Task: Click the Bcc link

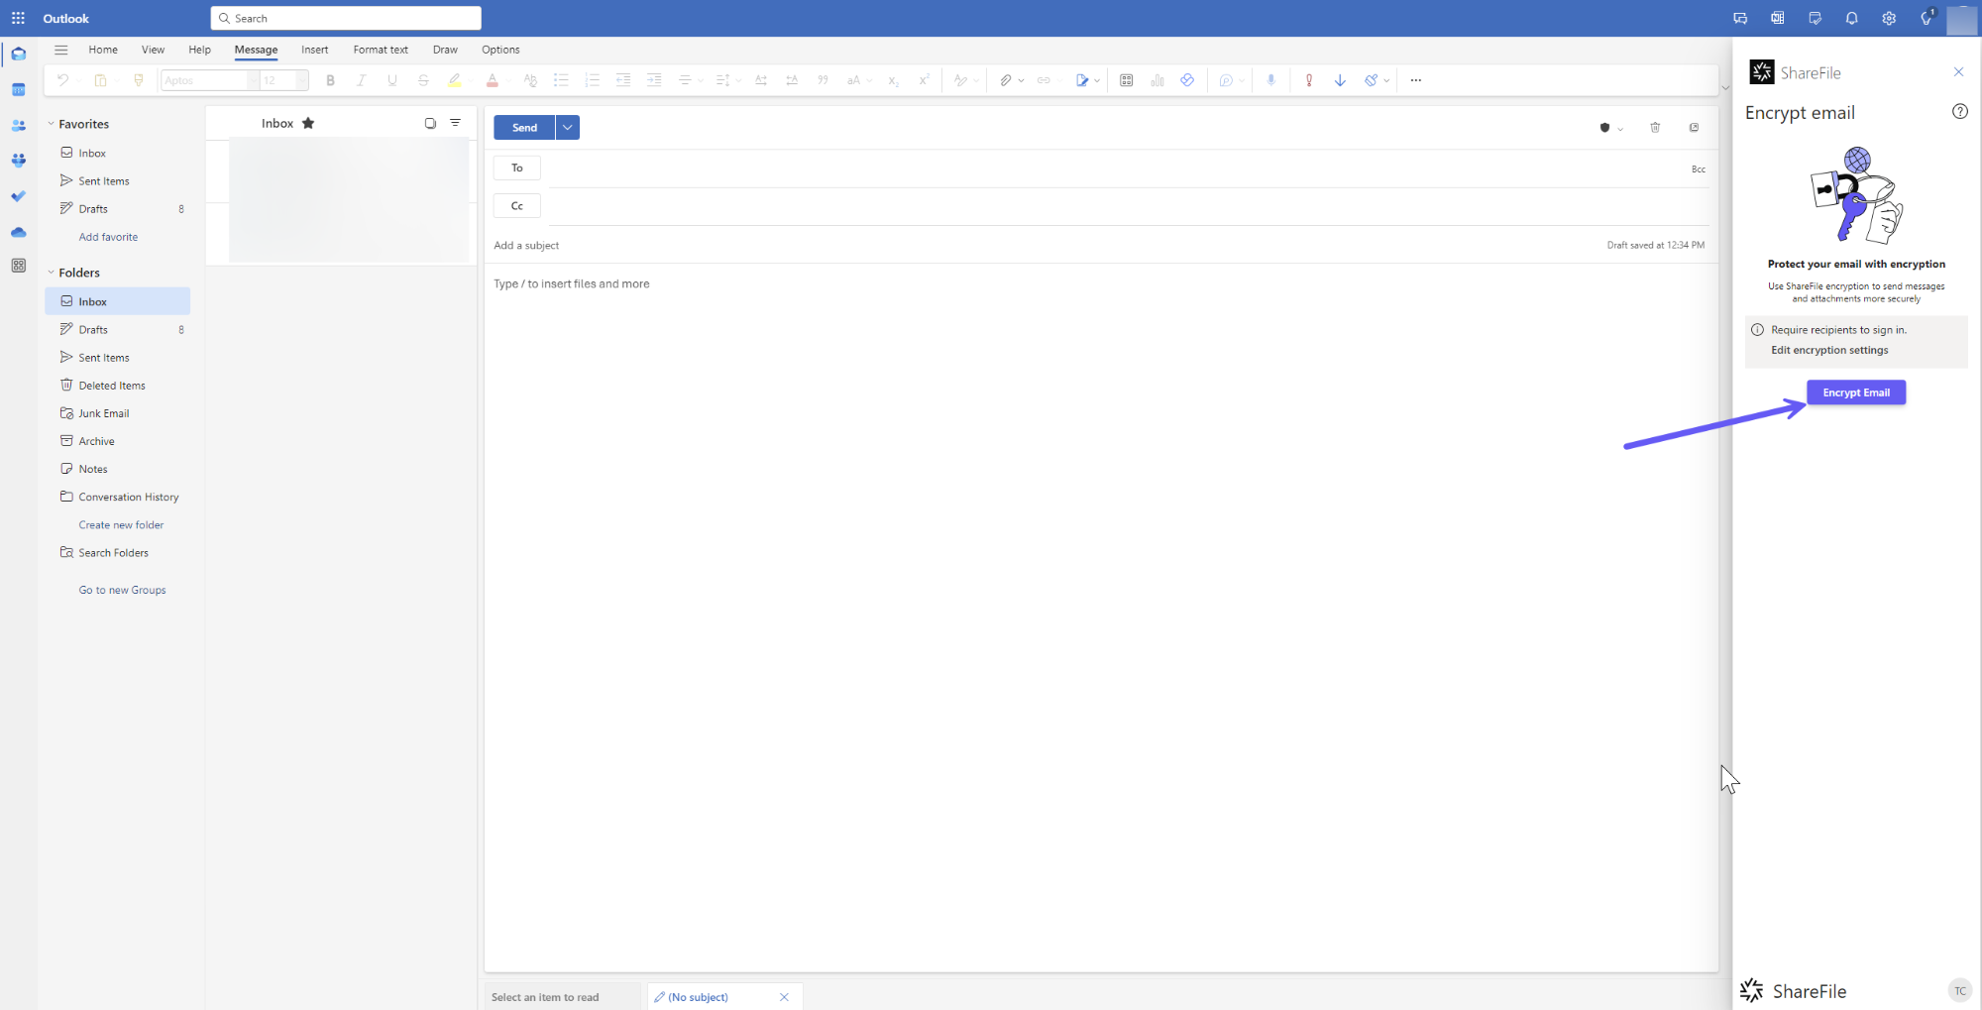Action: 1699,169
